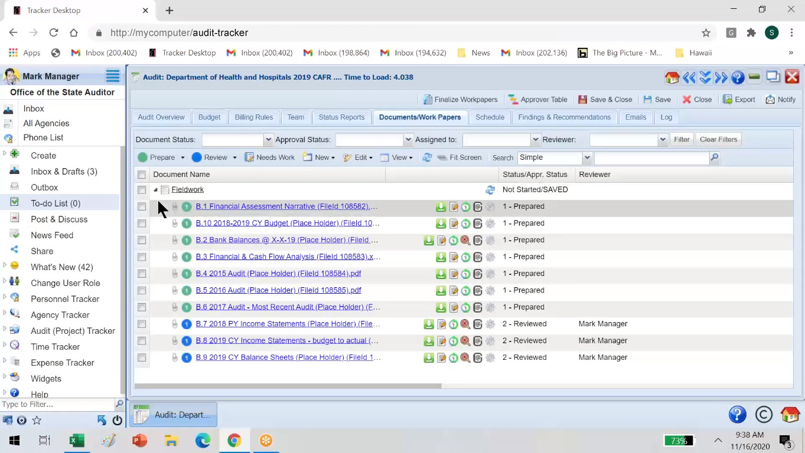This screenshot has height=453, width=805.
Task: Open the Status Reports tab
Action: click(341, 117)
